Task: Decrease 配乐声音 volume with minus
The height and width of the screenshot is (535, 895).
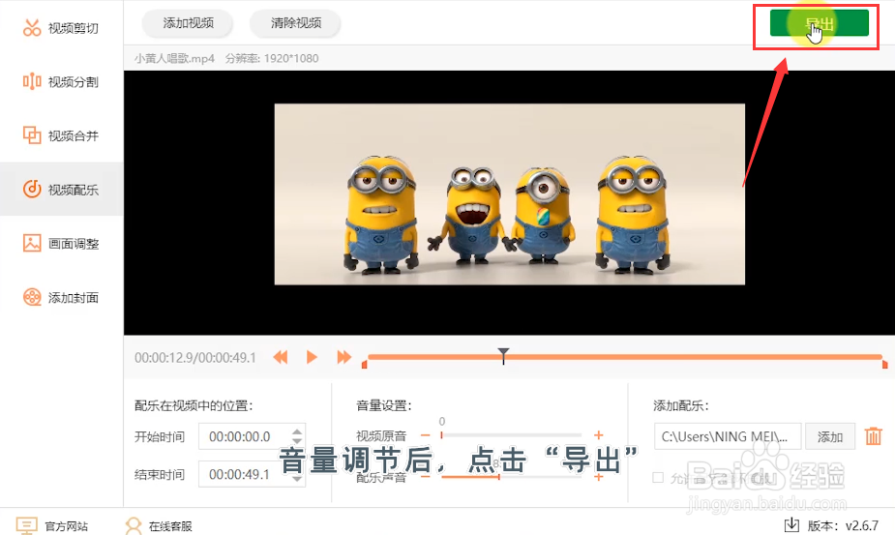Action: click(x=425, y=476)
